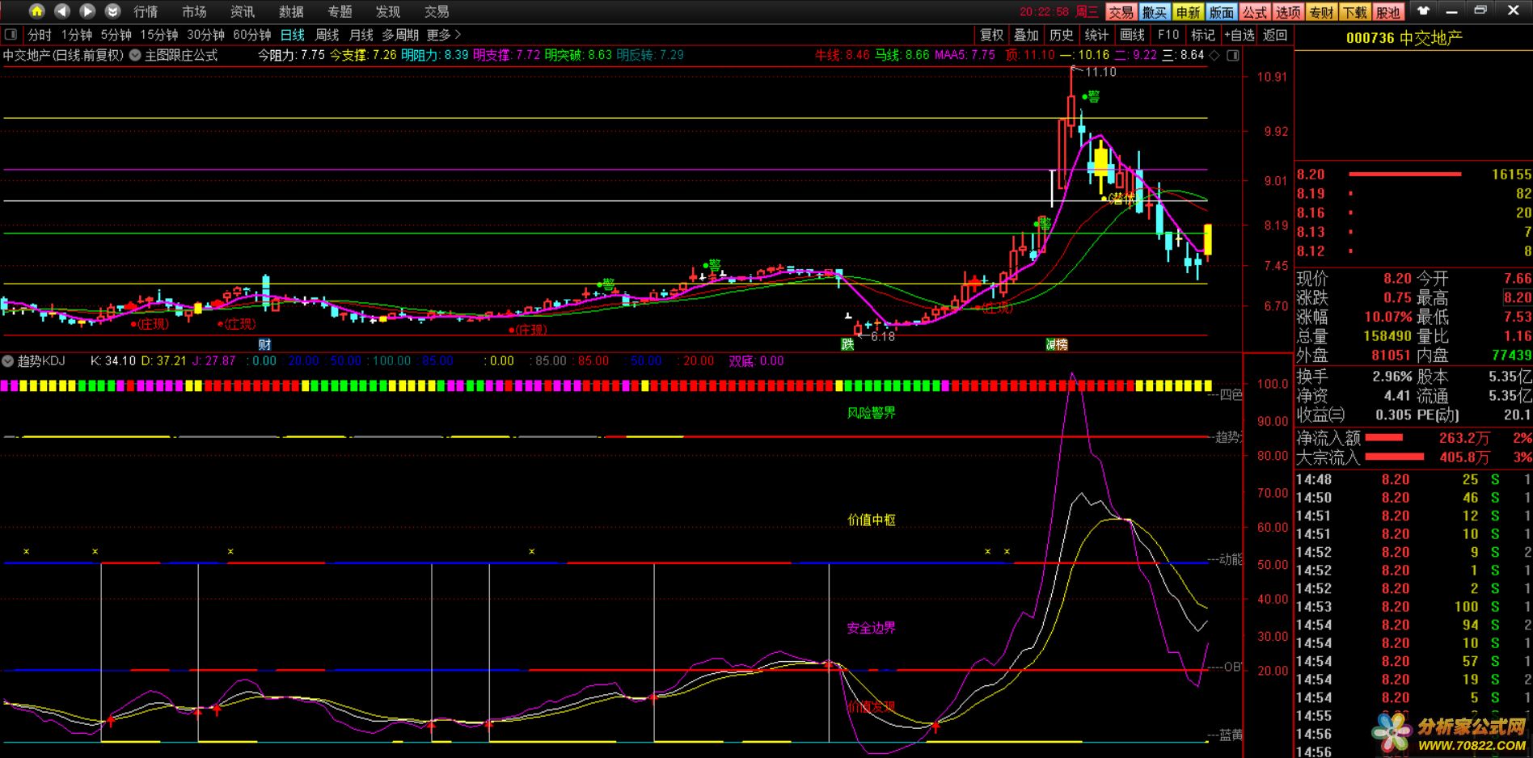The height and width of the screenshot is (758, 1533).
Task: Open the 行情 menu
Action: pos(146,11)
